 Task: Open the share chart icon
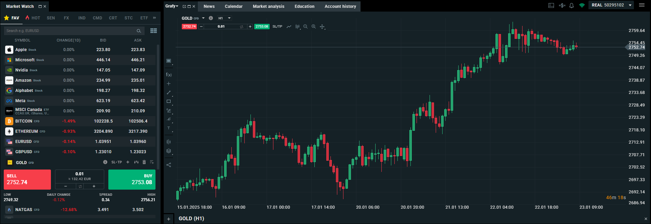tap(168, 165)
